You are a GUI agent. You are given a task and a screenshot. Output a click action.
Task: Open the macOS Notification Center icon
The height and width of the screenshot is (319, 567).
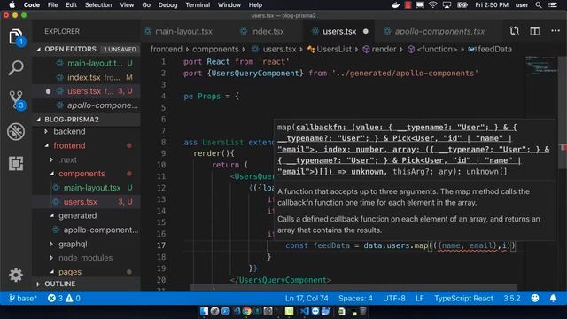[x=553, y=5]
